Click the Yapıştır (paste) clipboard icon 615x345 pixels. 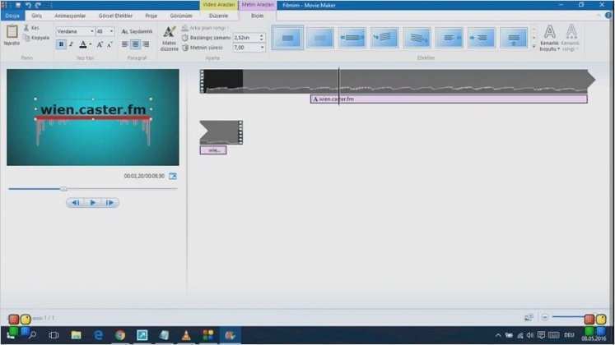(x=12, y=32)
